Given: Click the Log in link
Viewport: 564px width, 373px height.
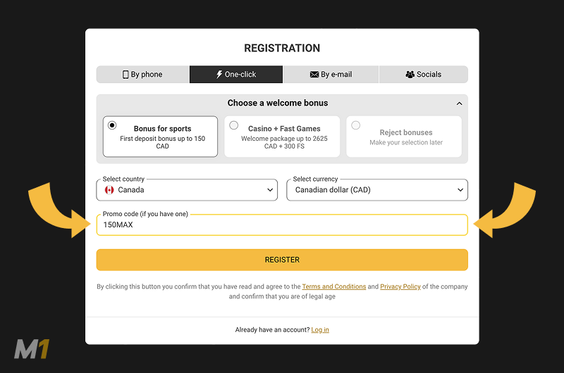Looking at the screenshot, I should tap(319, 330).
